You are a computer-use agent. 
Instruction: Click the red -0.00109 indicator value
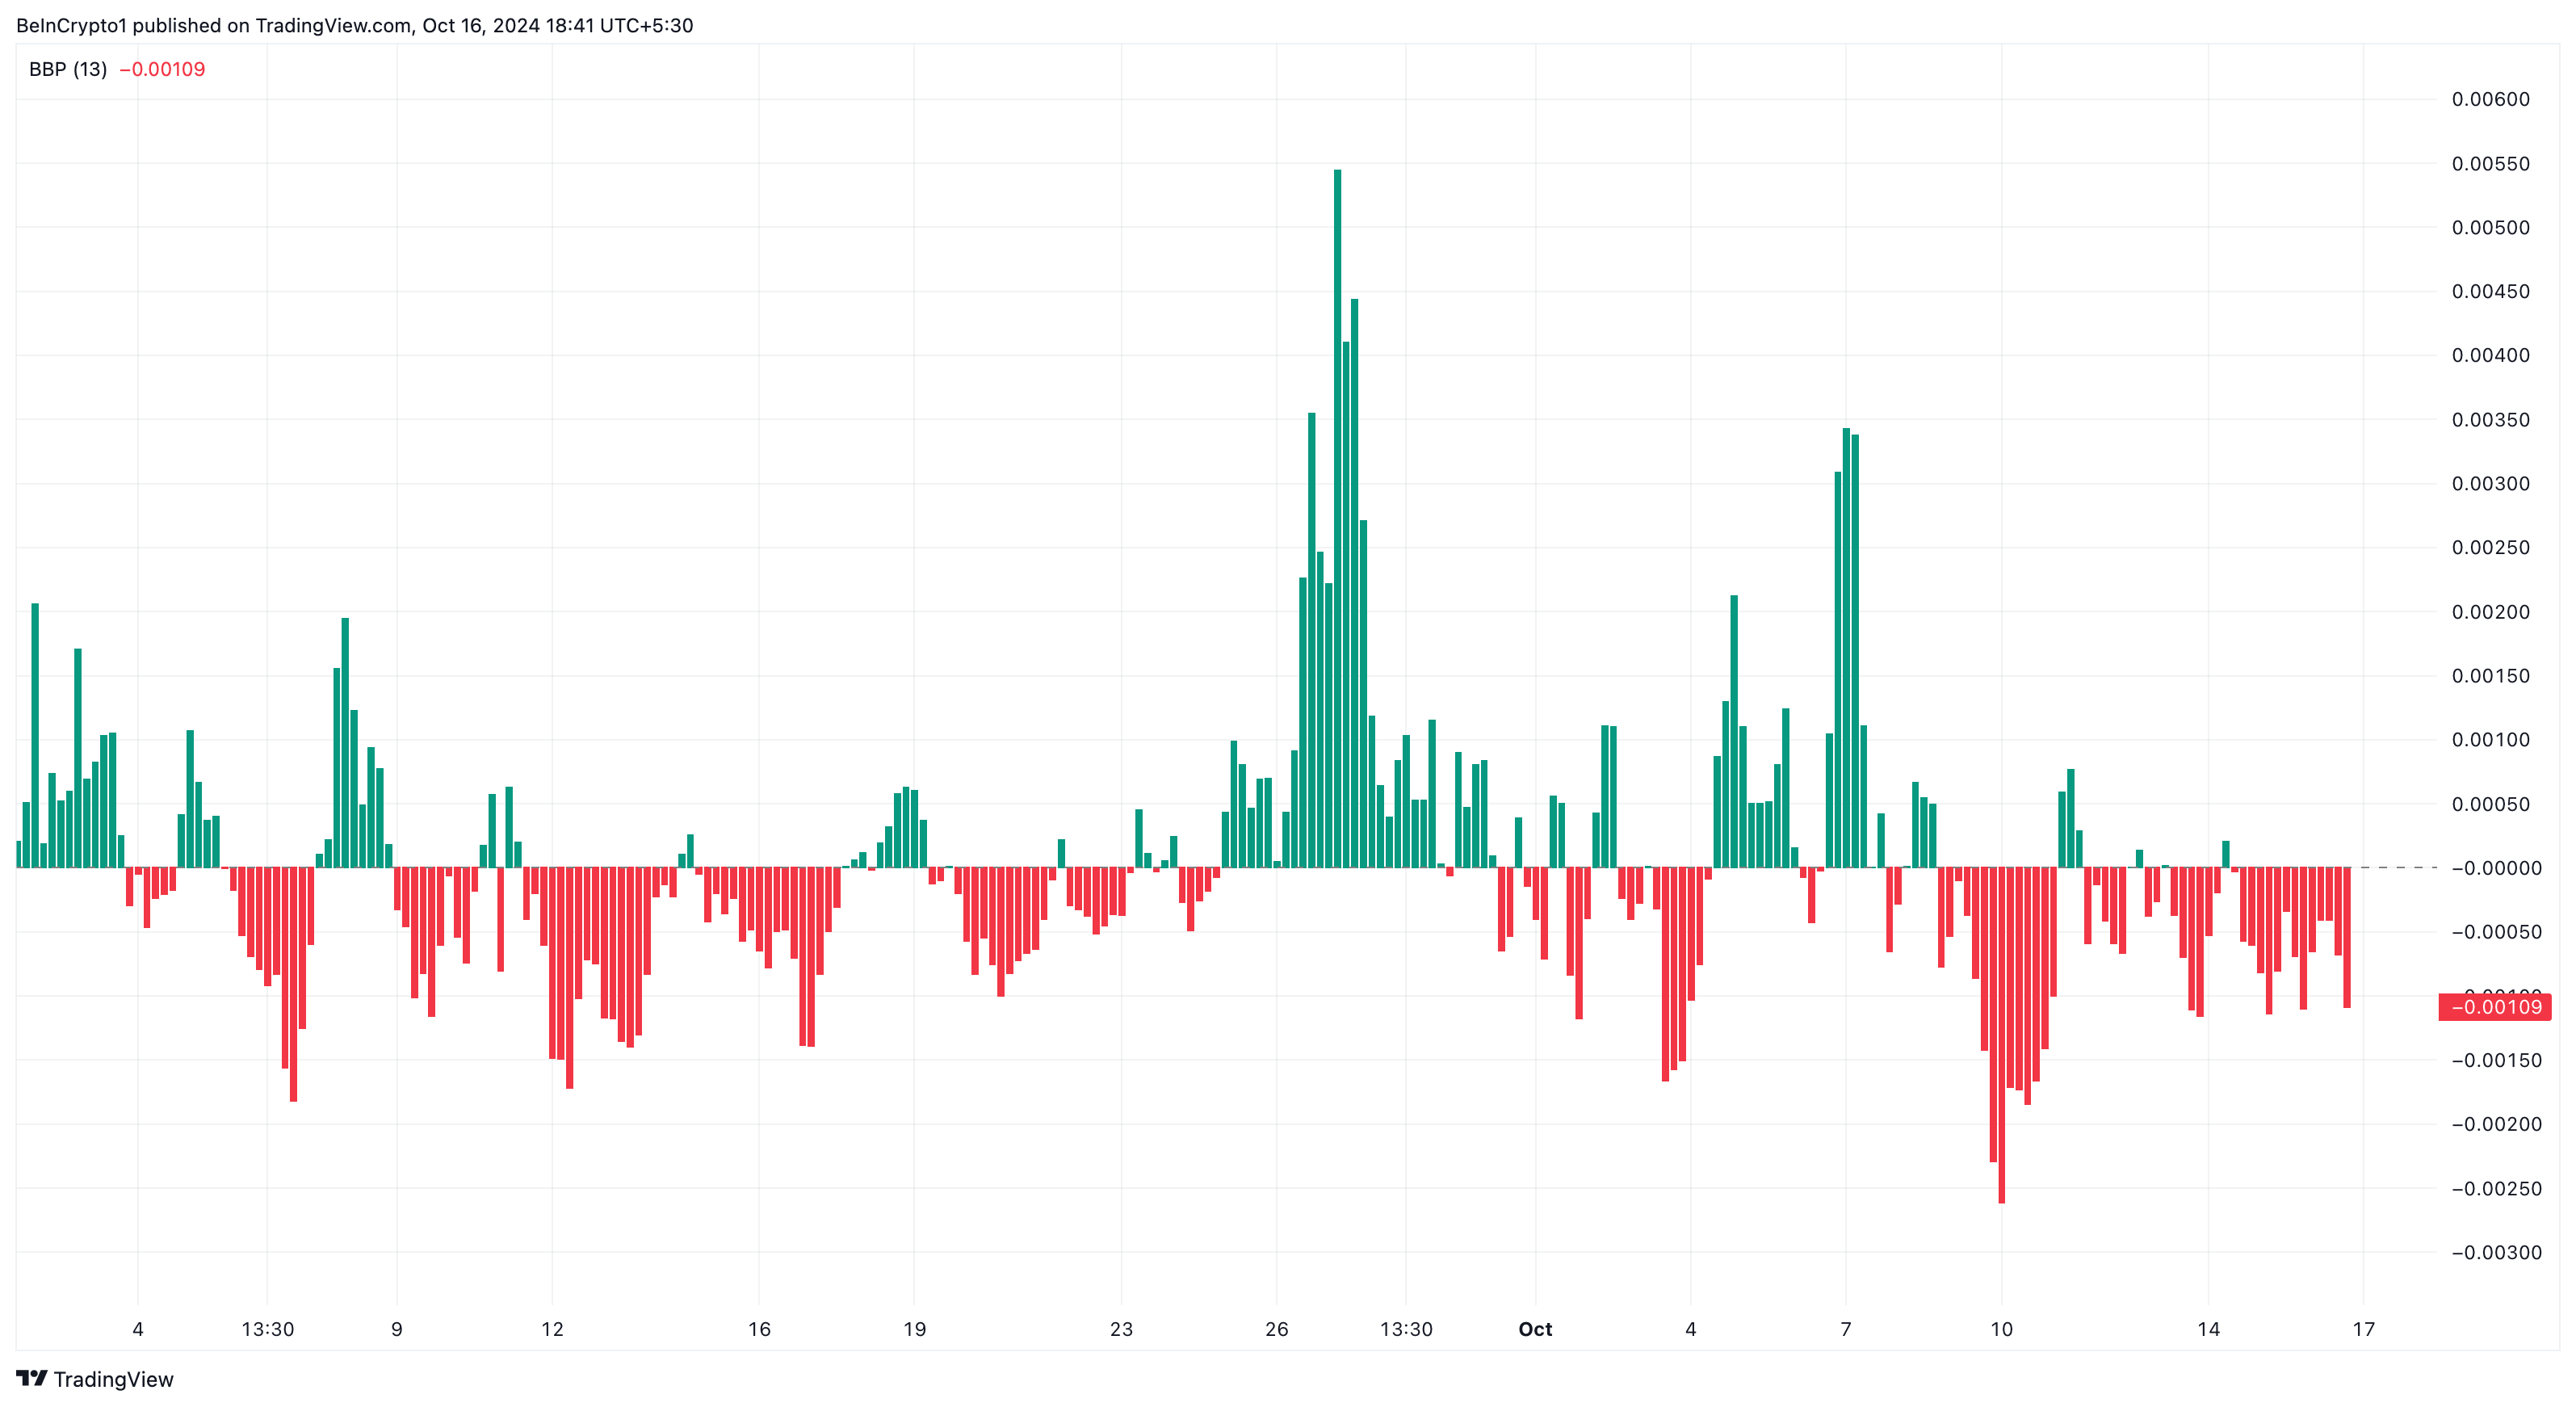[162, 69]
